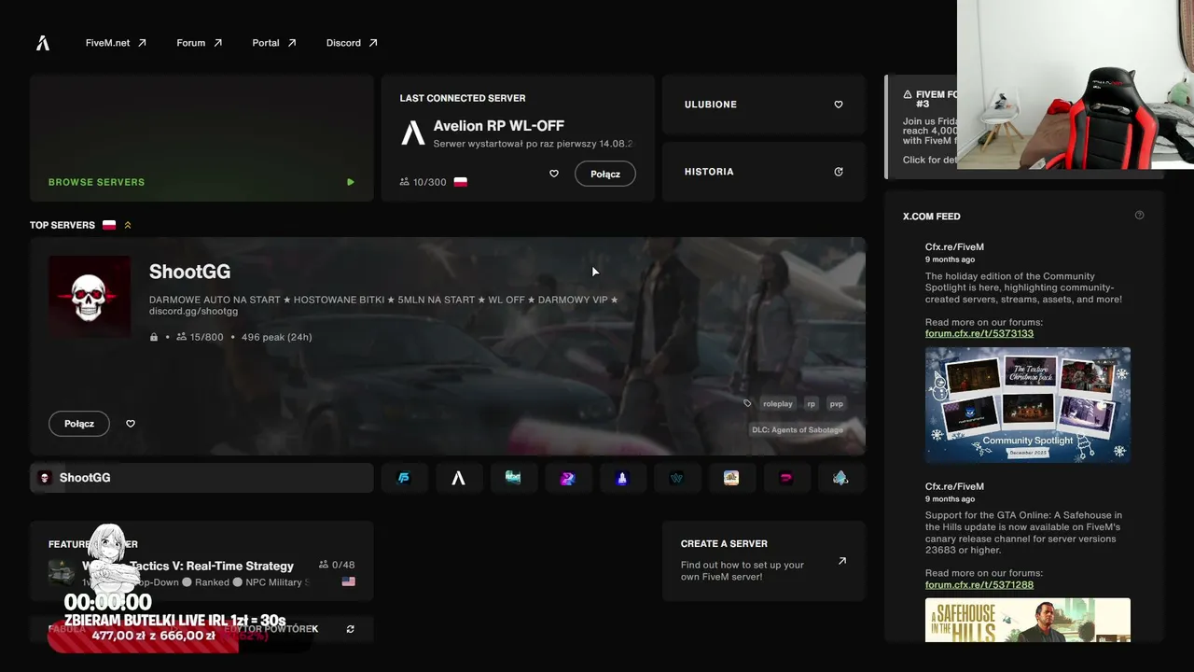Select the Avelion A-logo server in the carousel
1194x672 pixels.
coord(458,478)
